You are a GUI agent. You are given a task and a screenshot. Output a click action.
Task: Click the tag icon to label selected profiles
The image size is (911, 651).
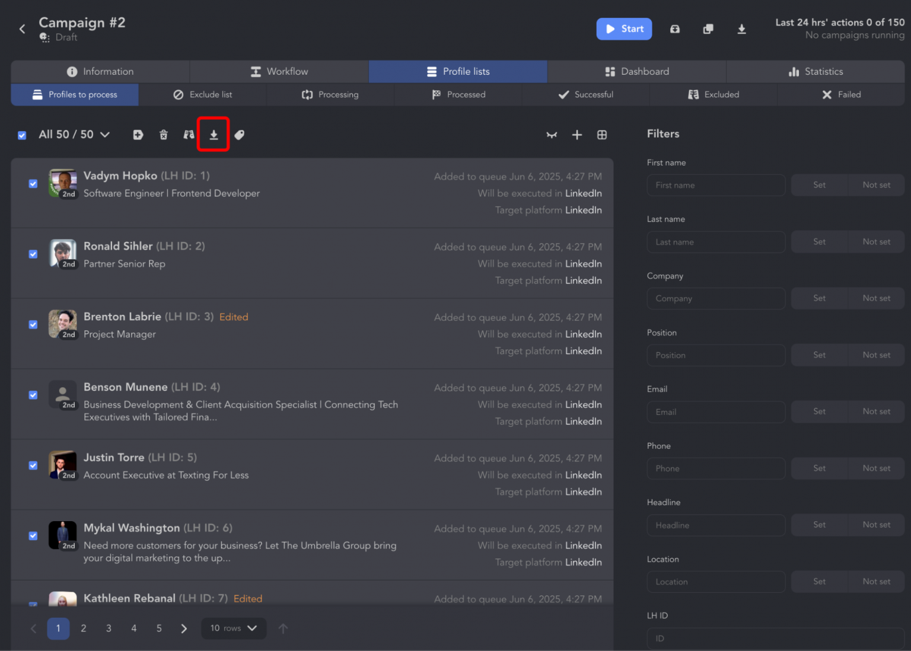click(239, 135)
